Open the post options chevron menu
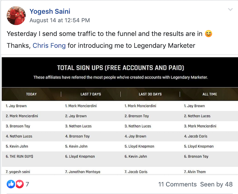 (230, 10)
